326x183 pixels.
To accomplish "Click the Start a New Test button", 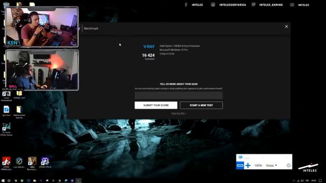I will pyautogui.click(x=201, y=105).
